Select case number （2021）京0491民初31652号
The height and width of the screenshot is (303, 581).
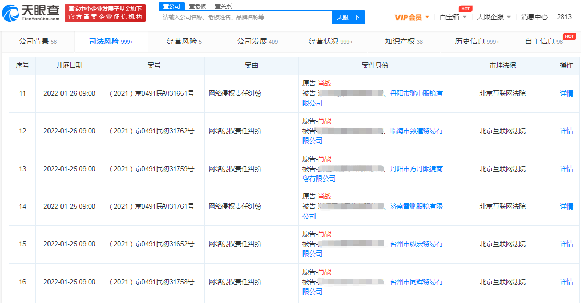click(x=152, y=244)
